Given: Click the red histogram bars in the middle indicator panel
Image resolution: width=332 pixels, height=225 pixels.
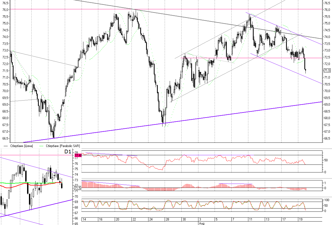Looking at the screenshot, I should click(159, 189).
